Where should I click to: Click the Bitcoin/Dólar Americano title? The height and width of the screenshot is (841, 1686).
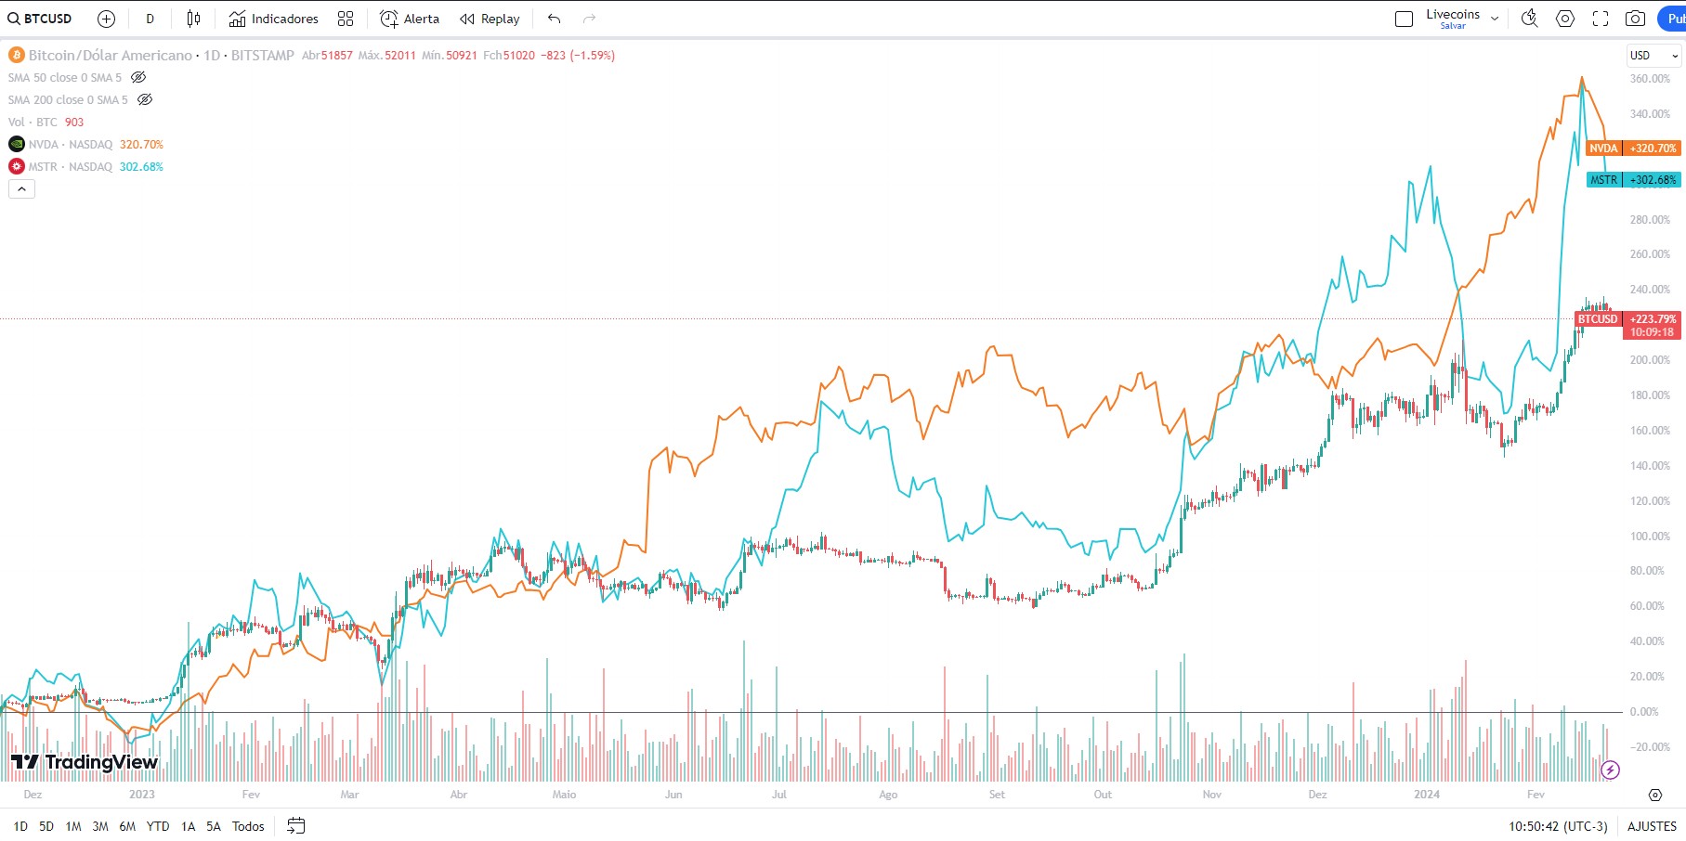point(110,55)
